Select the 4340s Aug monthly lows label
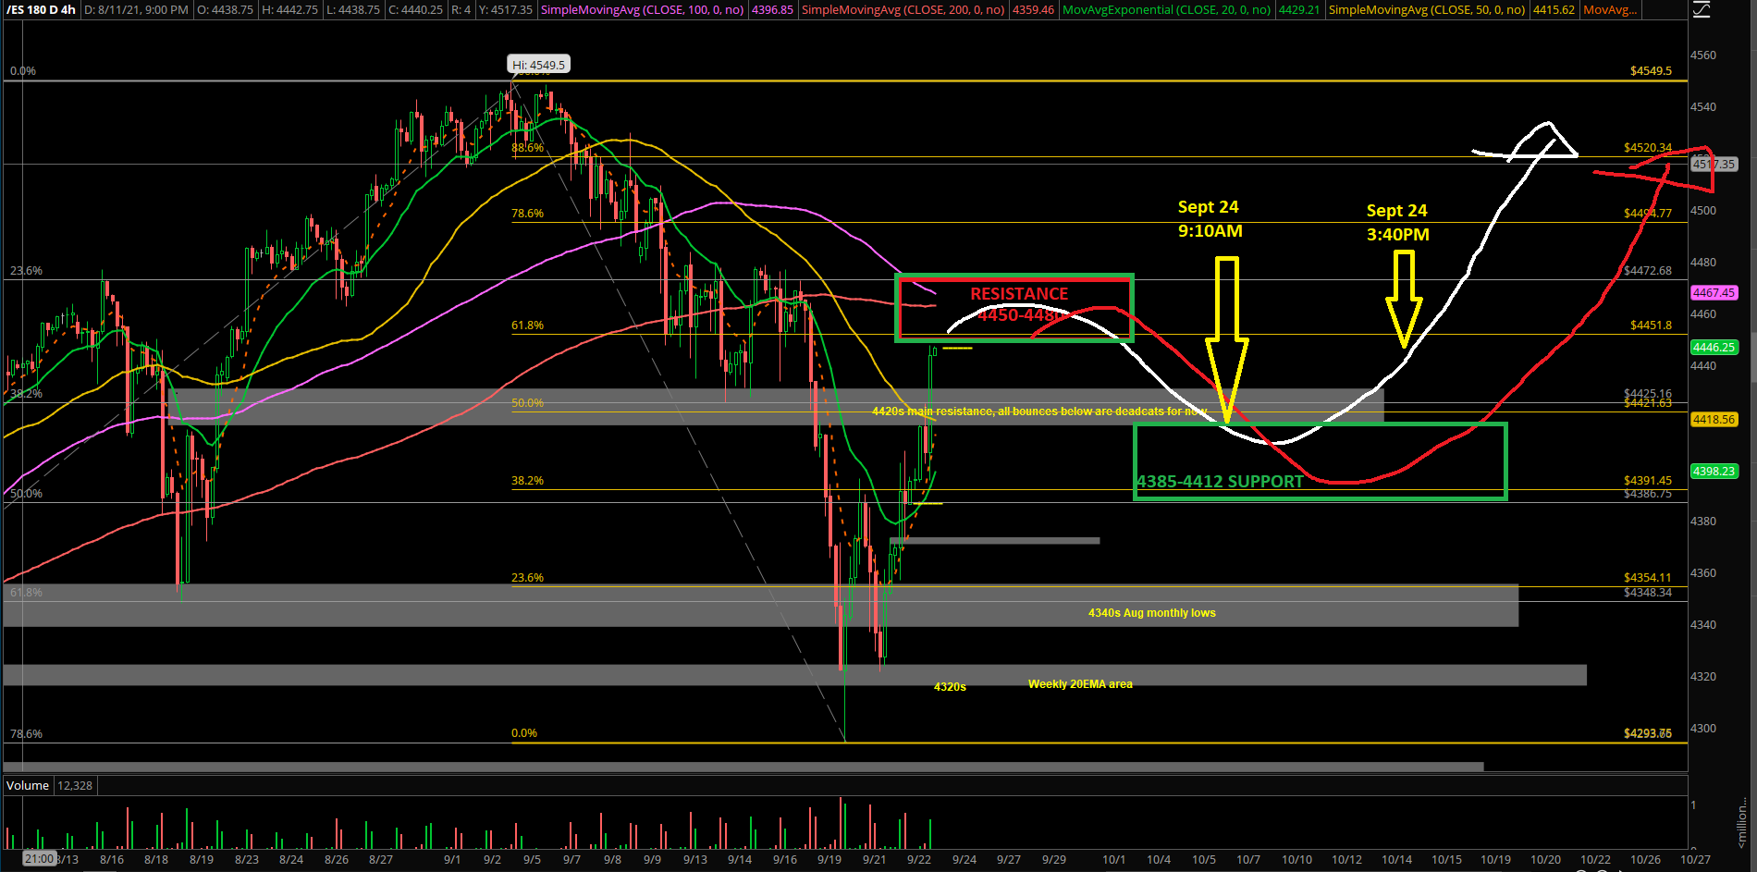 click(1151, 613)
